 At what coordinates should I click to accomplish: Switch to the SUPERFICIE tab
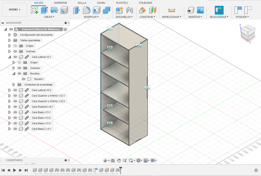click(x=60, y=3)
